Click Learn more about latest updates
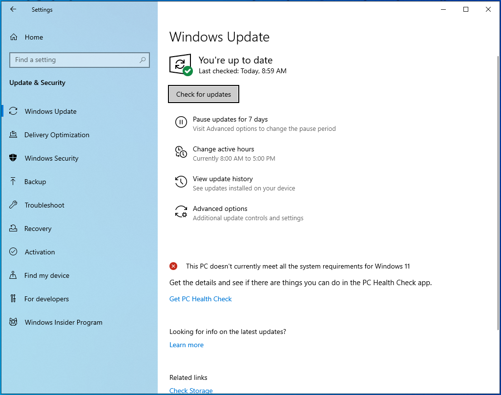501x395 pixels. (186, 345)
